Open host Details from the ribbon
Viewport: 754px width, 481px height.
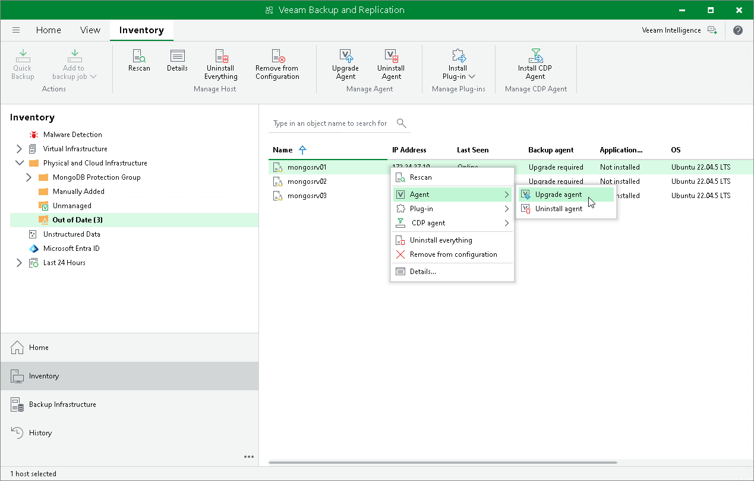pos(177,61)
